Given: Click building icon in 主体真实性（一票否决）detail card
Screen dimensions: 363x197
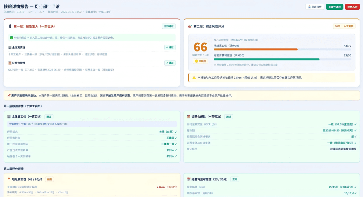Looking at the screenshot, I should pyautogui.click(x=9, y=117).
